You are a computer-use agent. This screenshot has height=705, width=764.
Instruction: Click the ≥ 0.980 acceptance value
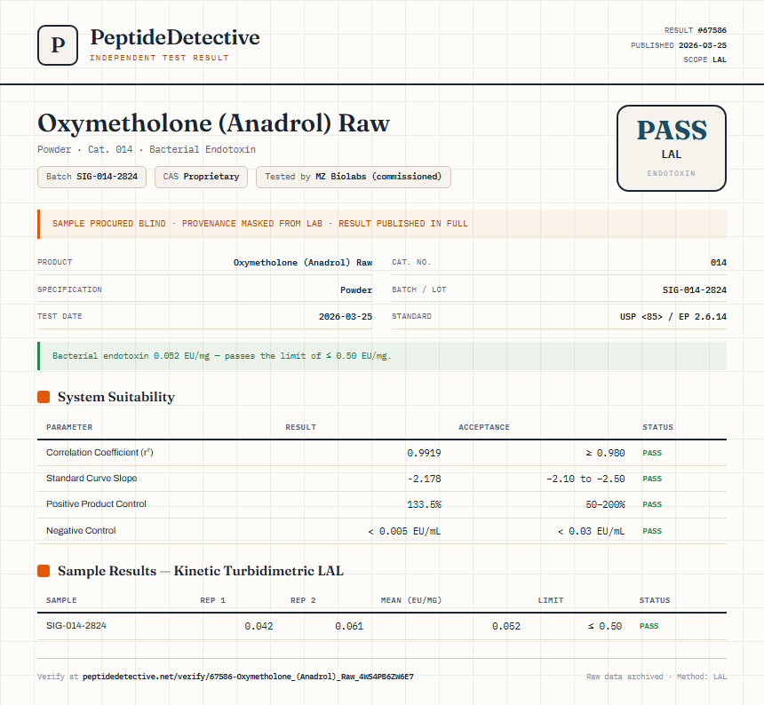pyautogui.click(x=605, y=454)
